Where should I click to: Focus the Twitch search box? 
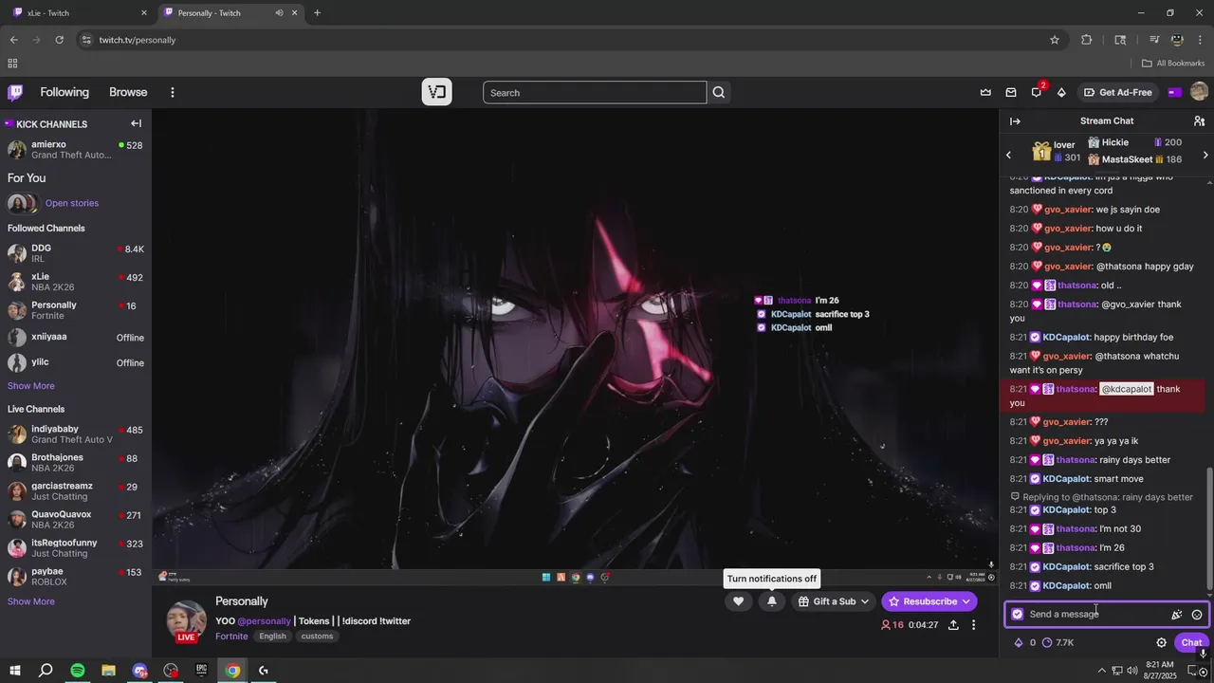pos(595,92)
